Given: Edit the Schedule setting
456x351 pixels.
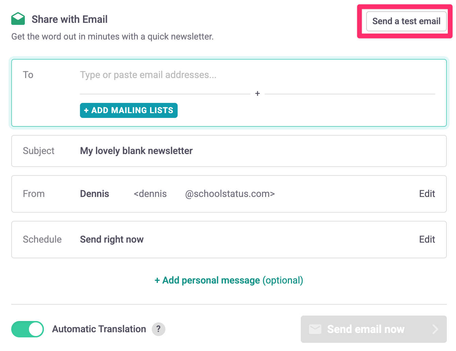Looking at the screenshot, I should pos(427,240).
